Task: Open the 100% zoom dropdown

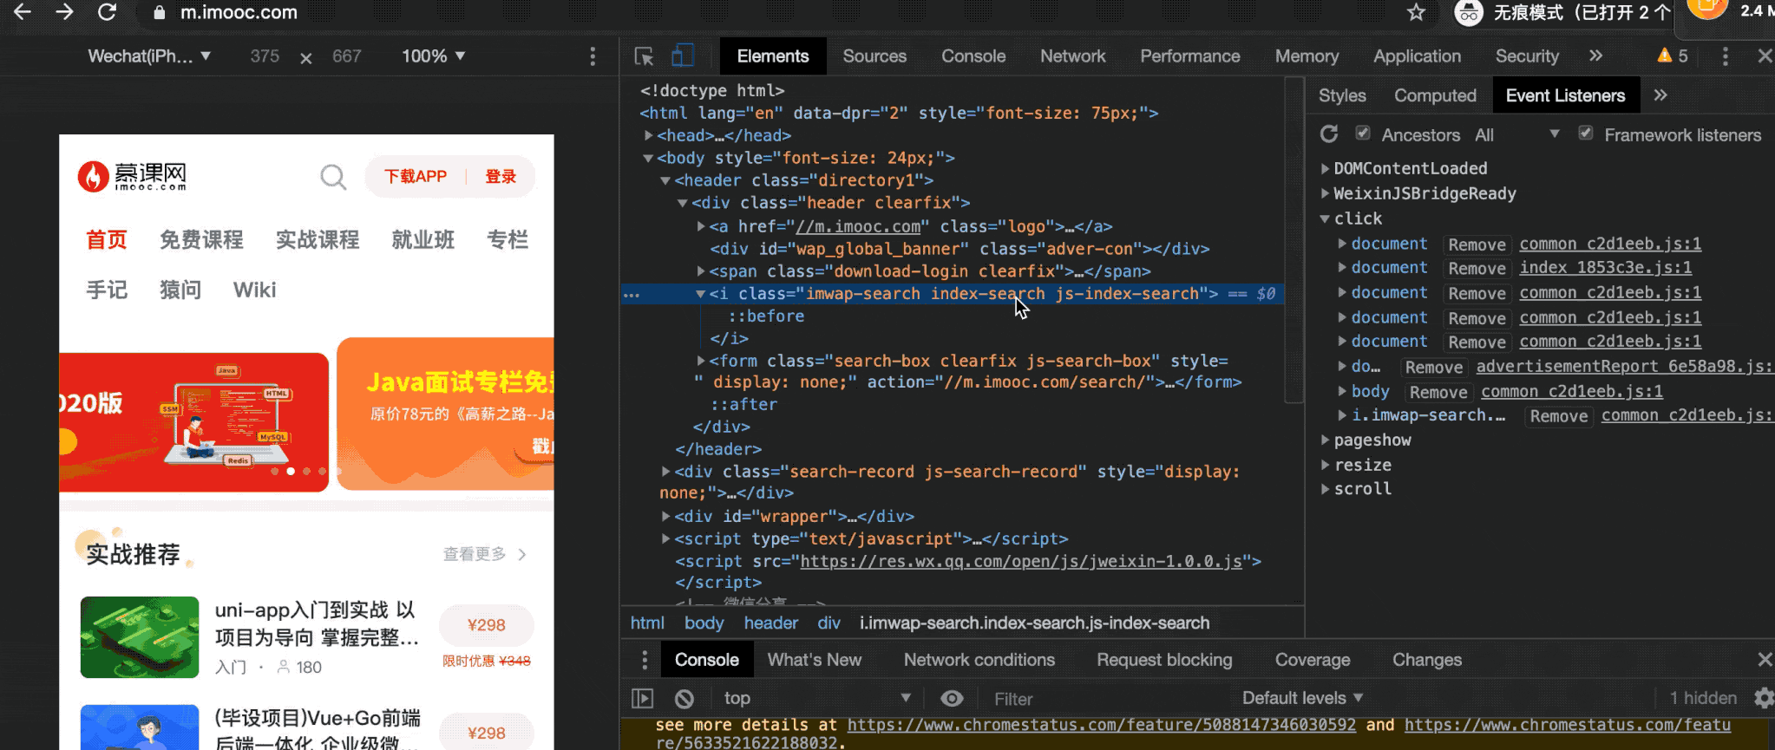Action: click(x=434, y=56)
